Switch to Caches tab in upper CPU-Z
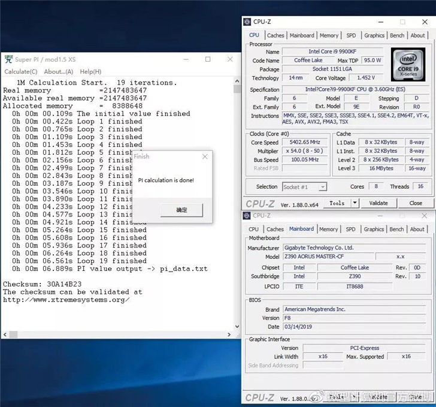This screenshot has width=436, height=407. (x=275, y=35)
